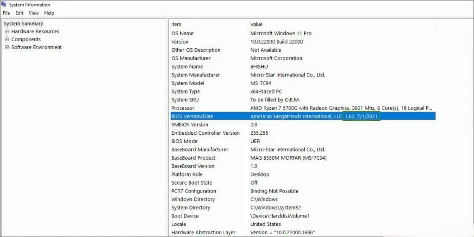Image resolution: width=474 pixels, height=237 pixels.
Task: Click the Microsoft Windows 11 Pro value
Action: coord(281,33)
